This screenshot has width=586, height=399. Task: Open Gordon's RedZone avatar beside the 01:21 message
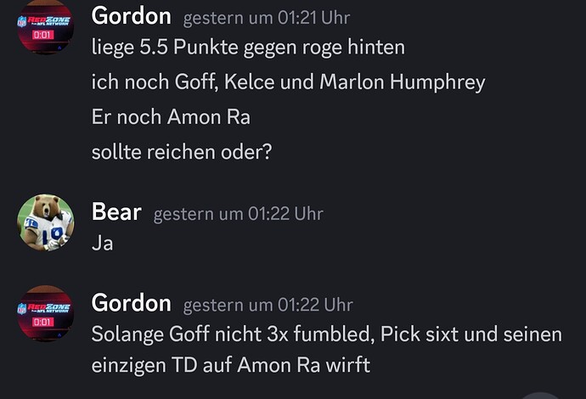pos(45,27)
